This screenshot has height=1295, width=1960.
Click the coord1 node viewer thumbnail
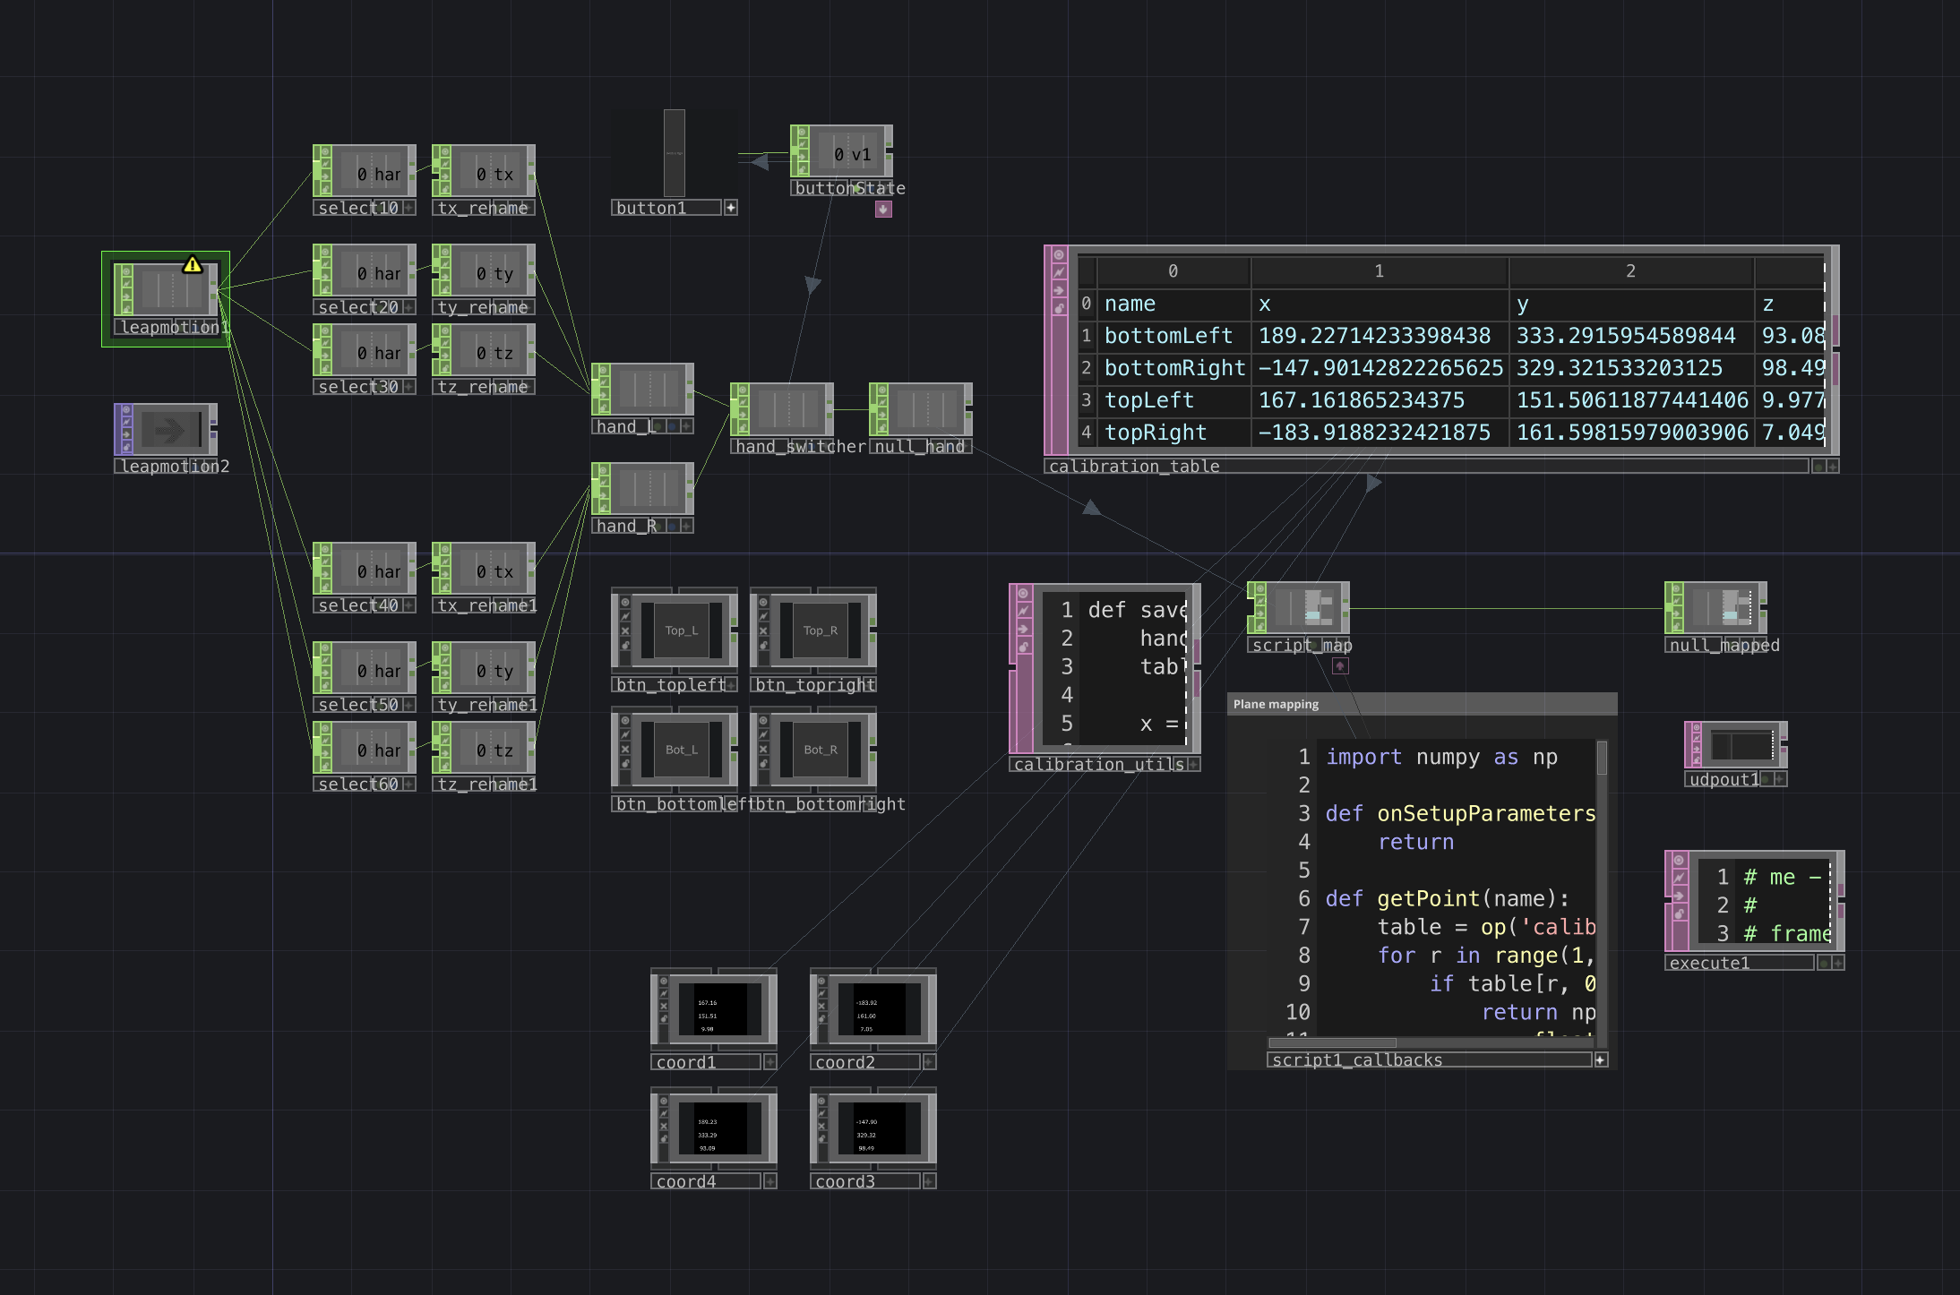[720, 1009]
